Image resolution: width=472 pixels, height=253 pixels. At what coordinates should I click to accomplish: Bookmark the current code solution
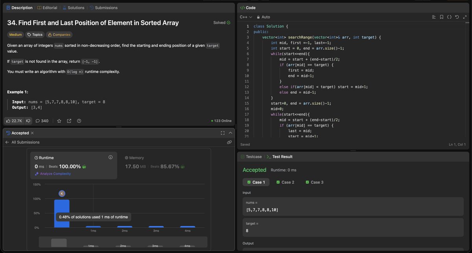(441, 17)
